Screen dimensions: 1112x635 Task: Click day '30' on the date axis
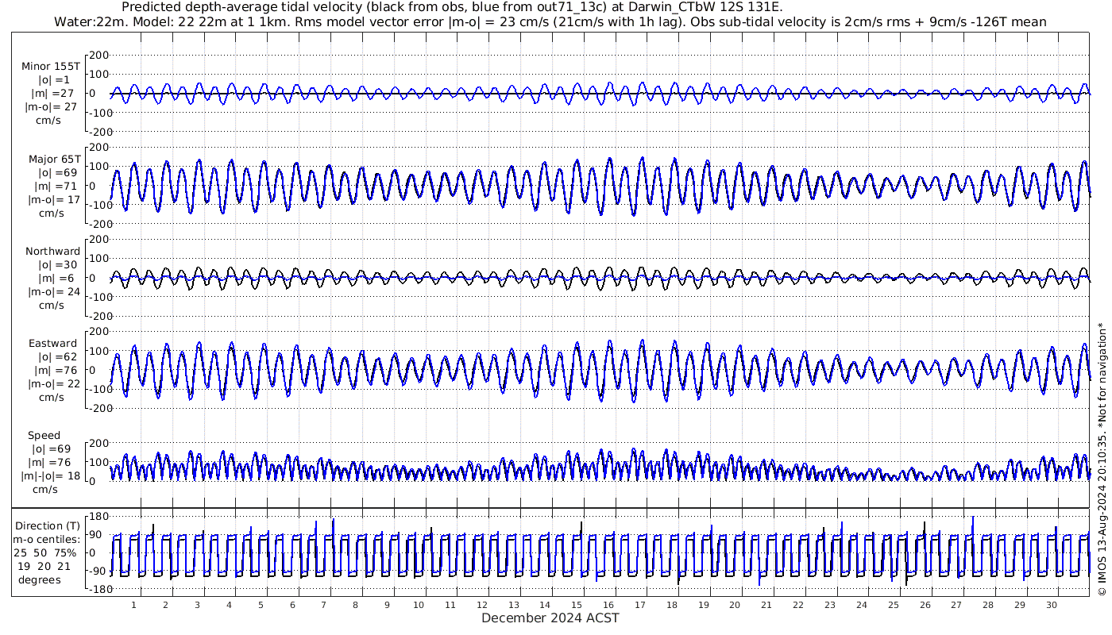(1052, 606)
